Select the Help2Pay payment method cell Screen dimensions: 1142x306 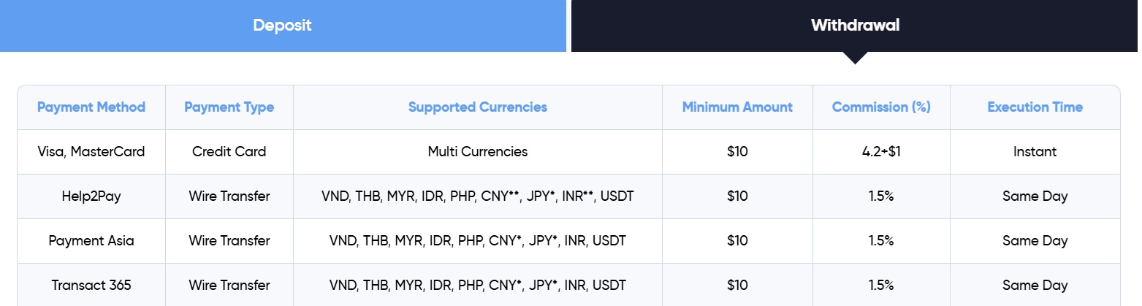pos(91,196)
